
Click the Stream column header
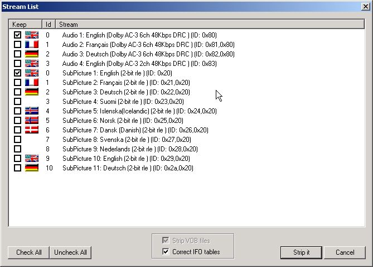click(210, 25)
